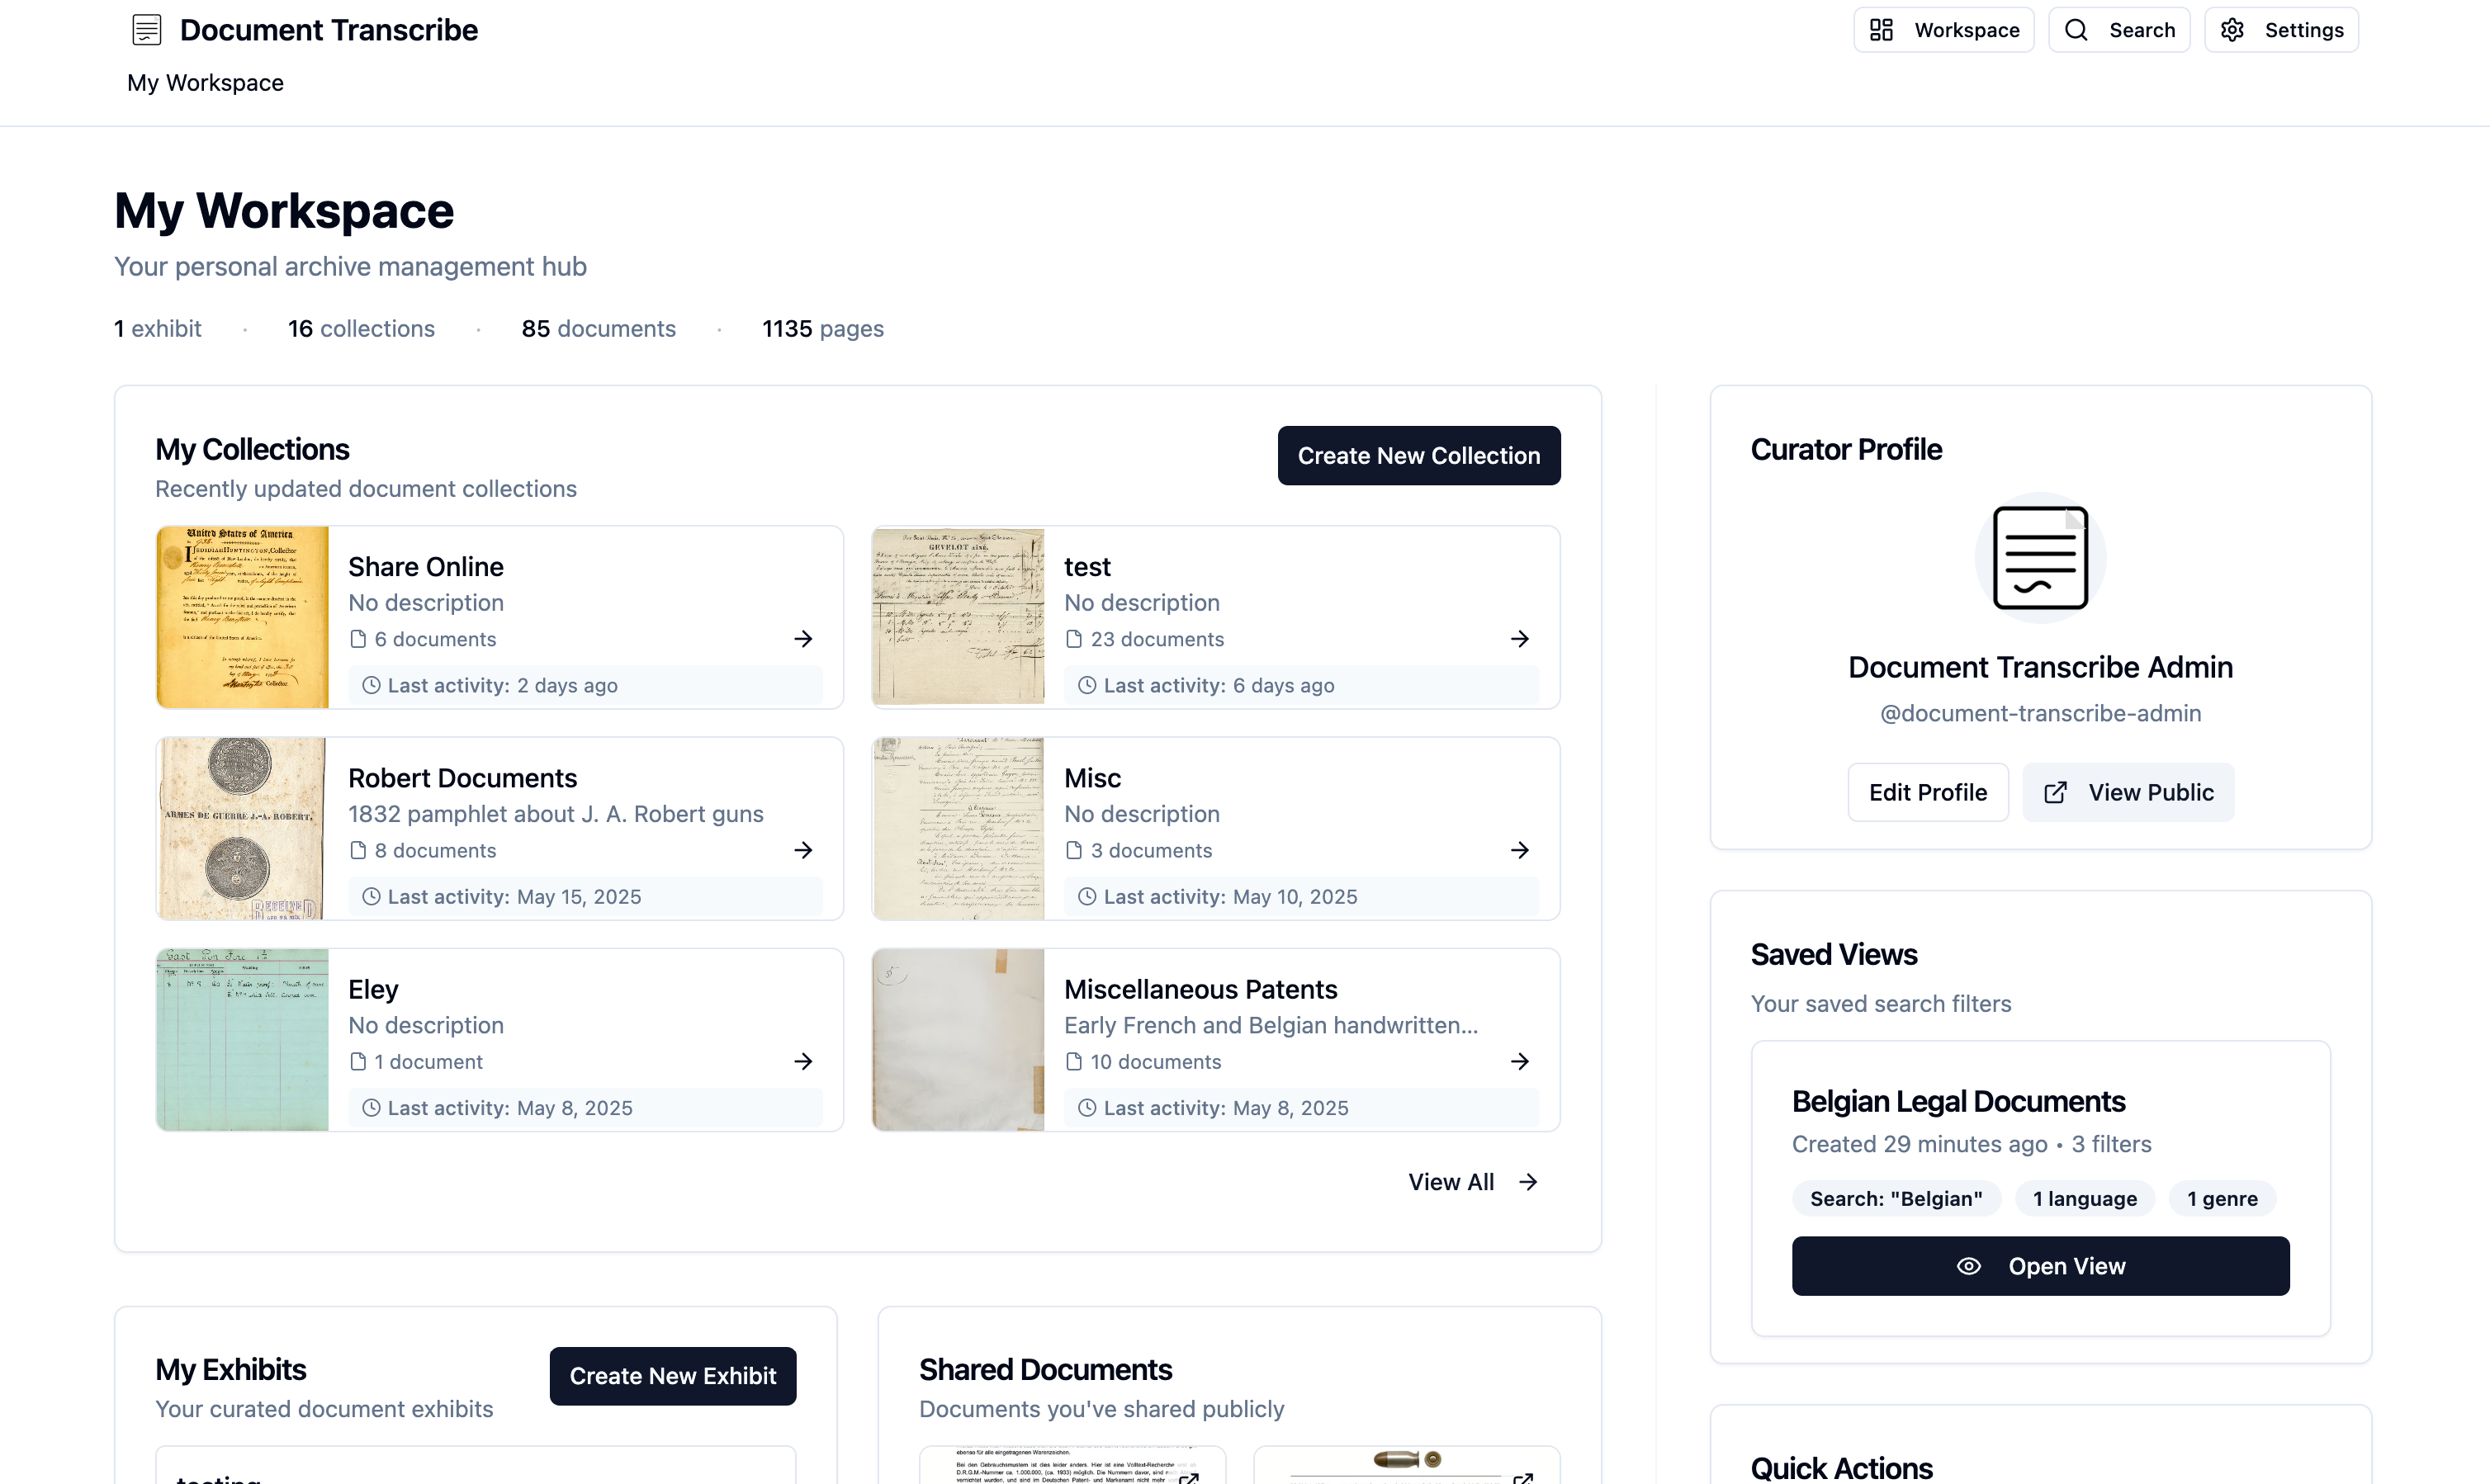The width and height of the screenshot is (2490, 1484).
Task: Click the Shared Documents heading
Action: tap(1045, 1369)
